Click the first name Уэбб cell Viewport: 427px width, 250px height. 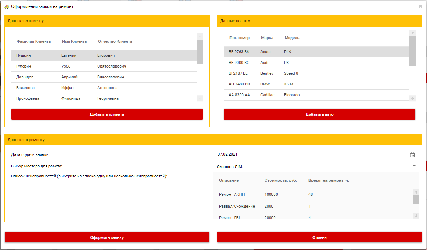(66, 66)
